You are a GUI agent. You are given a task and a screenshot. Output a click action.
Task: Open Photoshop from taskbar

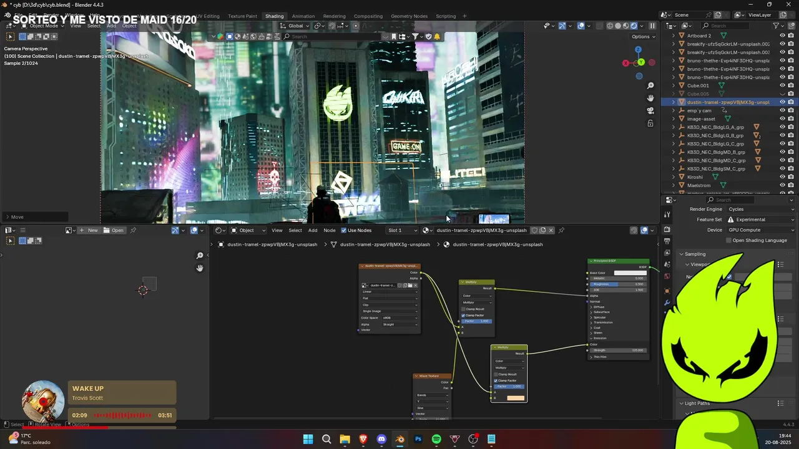(418, 439)
